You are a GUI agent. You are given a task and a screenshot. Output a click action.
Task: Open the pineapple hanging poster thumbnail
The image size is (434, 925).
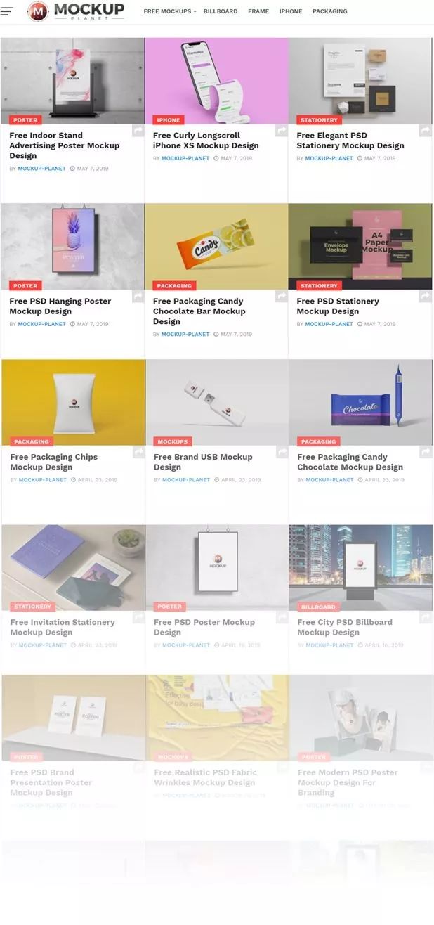(72, 246)
